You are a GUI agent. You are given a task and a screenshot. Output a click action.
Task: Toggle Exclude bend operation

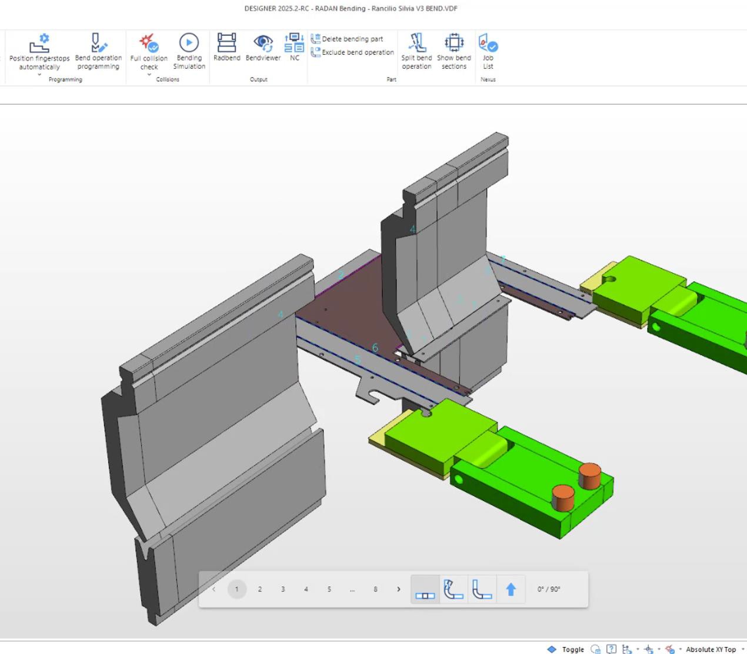coord(352,52)
